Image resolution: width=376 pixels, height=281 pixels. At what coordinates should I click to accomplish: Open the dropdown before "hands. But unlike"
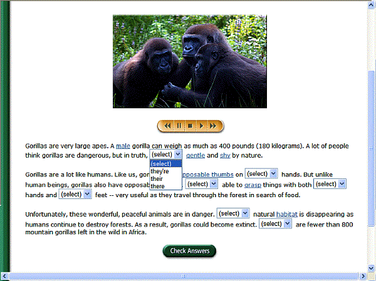pyautogui.click(x=261, y=173)
